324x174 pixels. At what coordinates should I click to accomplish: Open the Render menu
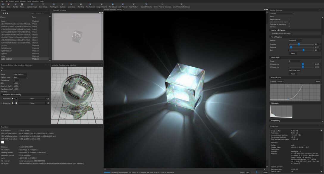pos(23,1)
